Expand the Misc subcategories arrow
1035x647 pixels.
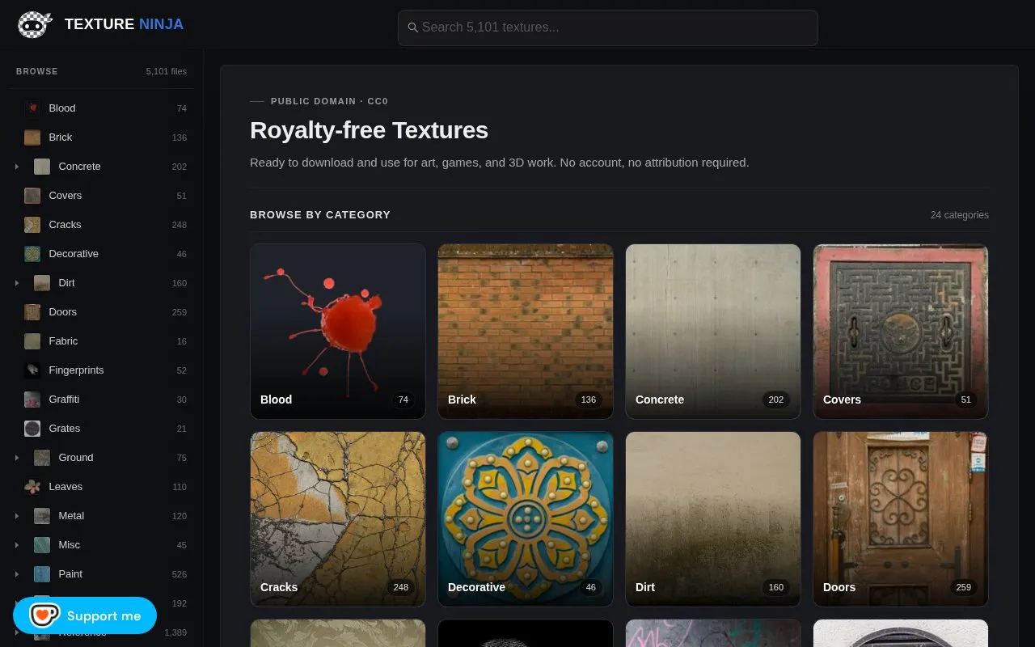(x=17, y=544)
